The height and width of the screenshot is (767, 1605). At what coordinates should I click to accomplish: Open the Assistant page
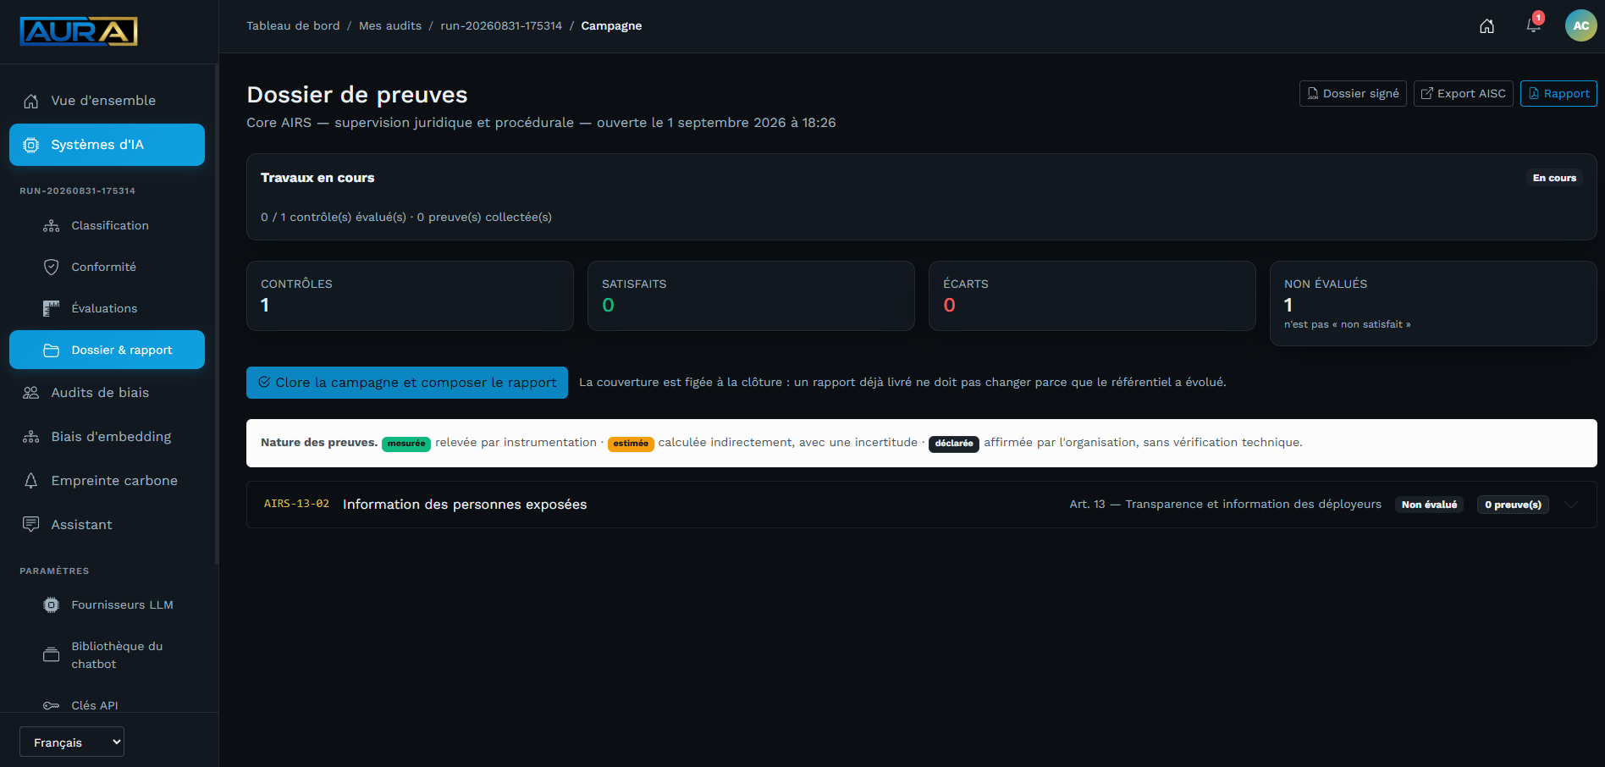coord(107,525)
